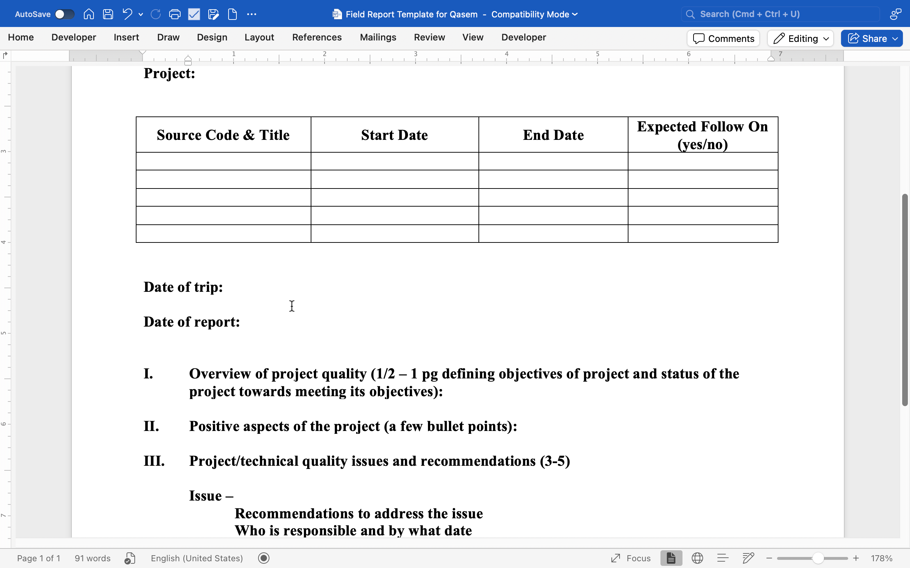Click the Search field in the title bar
Image resolution: width=910 pixels, height=568 pixels.
pos(780,14)
